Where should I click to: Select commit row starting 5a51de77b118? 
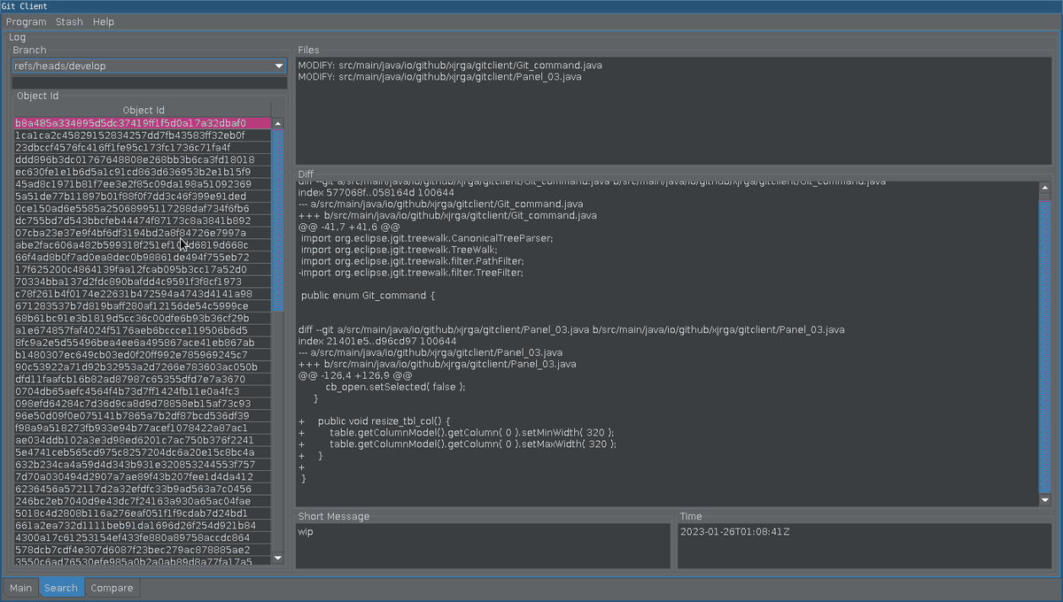point(143,197)
